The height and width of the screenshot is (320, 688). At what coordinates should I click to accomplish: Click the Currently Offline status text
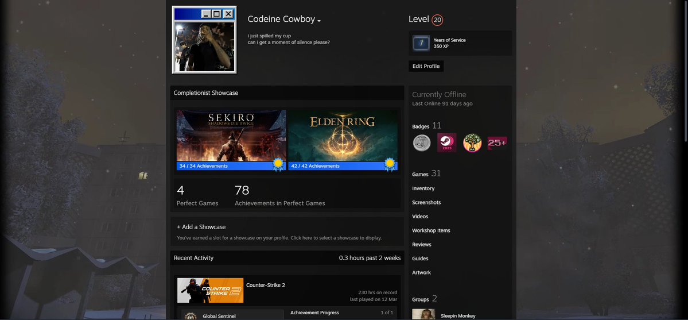[439, 94]
